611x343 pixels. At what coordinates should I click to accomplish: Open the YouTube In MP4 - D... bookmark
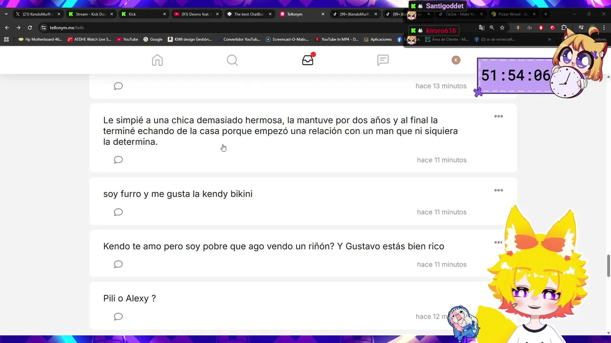pyautogui.click(x=337, y=40)
